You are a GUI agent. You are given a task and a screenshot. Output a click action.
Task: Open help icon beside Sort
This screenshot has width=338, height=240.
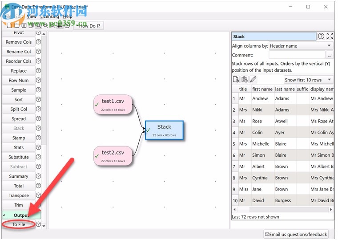pos(38,99)
